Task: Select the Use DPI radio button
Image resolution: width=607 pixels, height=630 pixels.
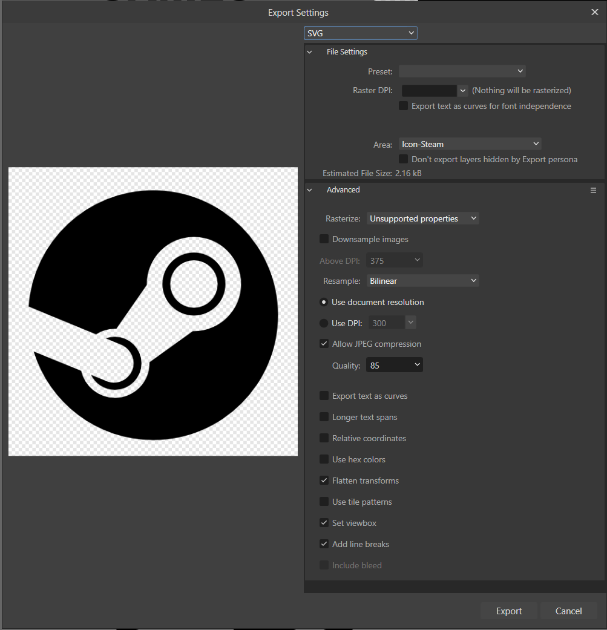Action: click(323, 323)
